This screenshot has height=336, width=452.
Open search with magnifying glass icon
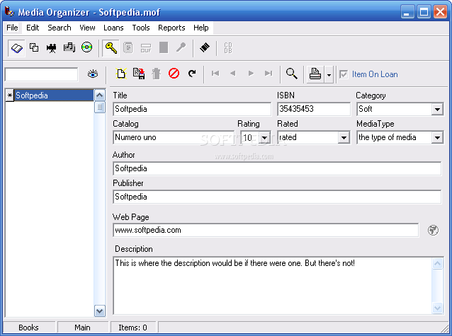(x=292, y=74)
